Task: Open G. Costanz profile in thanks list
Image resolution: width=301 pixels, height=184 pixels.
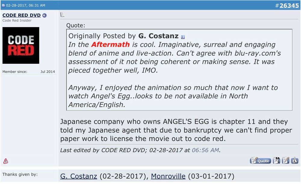Action: tap(79, 176)
